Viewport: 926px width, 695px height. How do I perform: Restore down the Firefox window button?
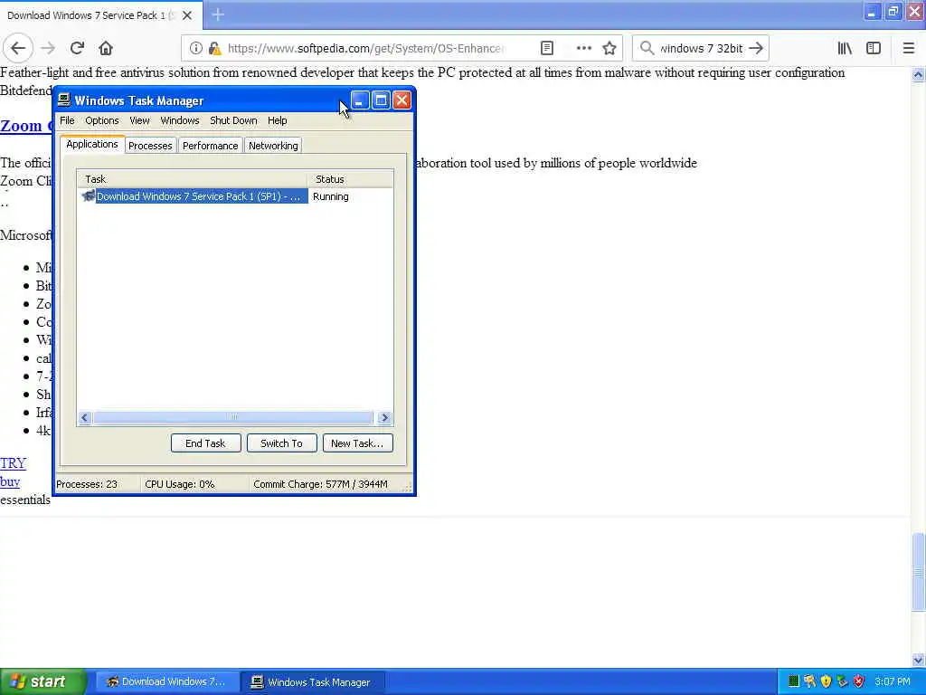[893, 11]
